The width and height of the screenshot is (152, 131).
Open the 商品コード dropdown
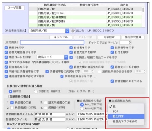click(x=52, y=57)
